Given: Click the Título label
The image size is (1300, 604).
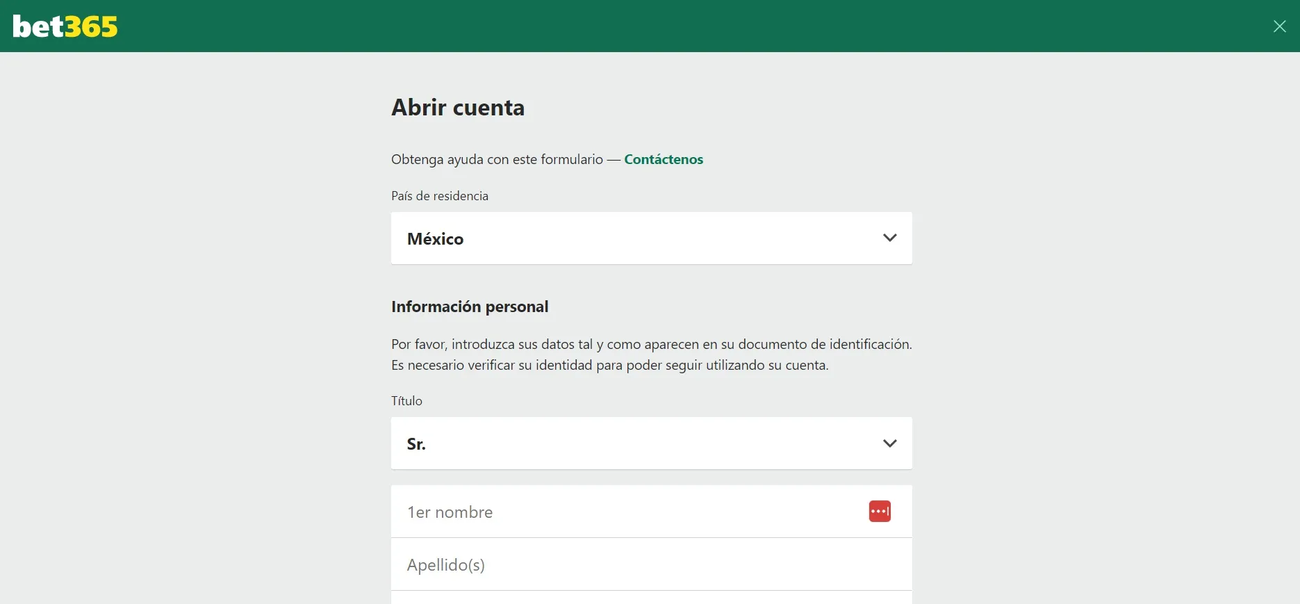Looking at the screenshot, I should click(x=406, y=401).
